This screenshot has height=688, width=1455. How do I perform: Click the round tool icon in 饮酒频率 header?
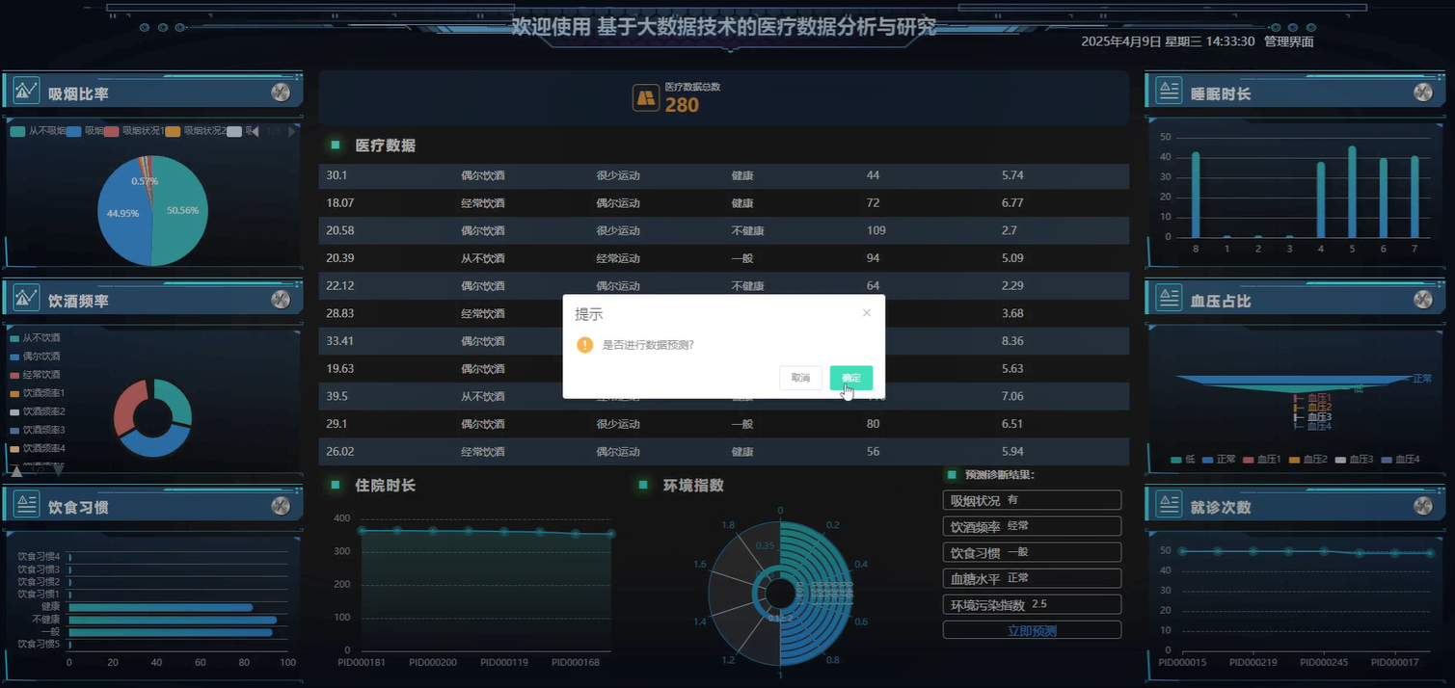[x=281, y=300]
